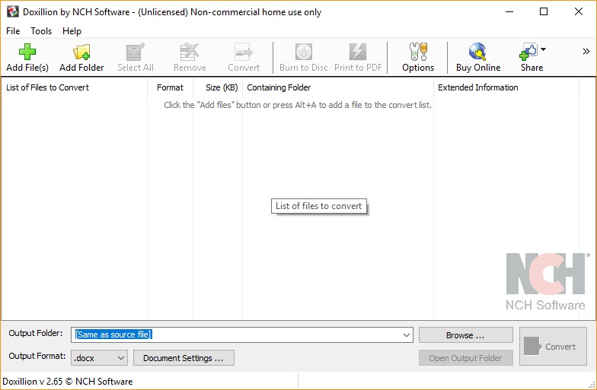Open the Output Format .docx dropdown
This screenshot has width=597, height=390.
(99, 357)
